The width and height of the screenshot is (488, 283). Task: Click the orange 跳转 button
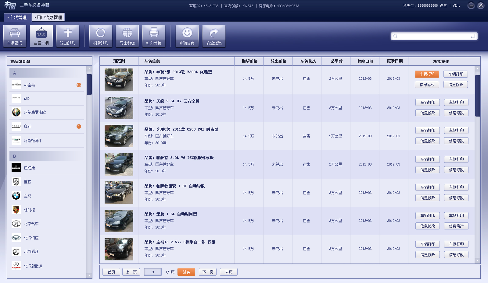coord(186,272)
